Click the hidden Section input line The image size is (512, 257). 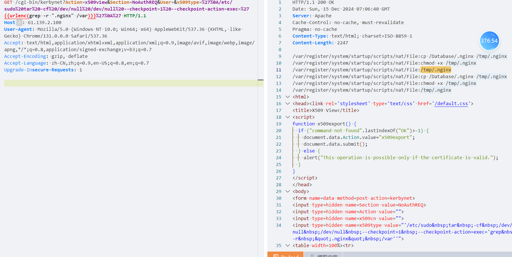(359, 205)
